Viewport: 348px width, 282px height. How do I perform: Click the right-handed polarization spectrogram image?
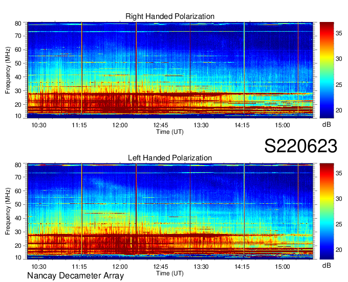(x=170, y=70)
